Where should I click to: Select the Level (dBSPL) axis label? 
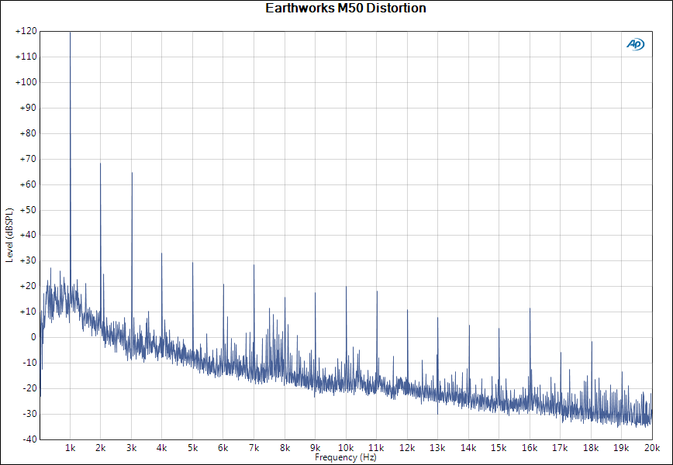(x=9, y=235)
